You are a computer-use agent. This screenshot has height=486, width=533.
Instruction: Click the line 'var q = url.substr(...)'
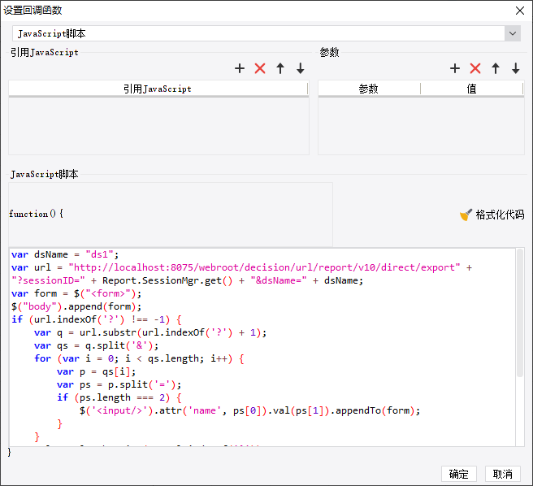(150, 332)
